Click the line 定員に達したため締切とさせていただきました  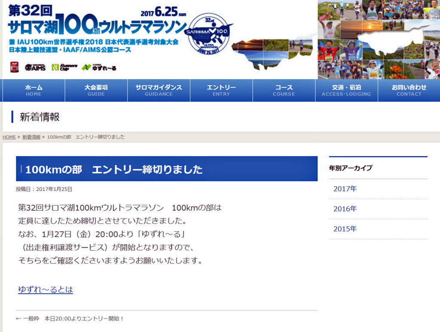tap(103, 221)
